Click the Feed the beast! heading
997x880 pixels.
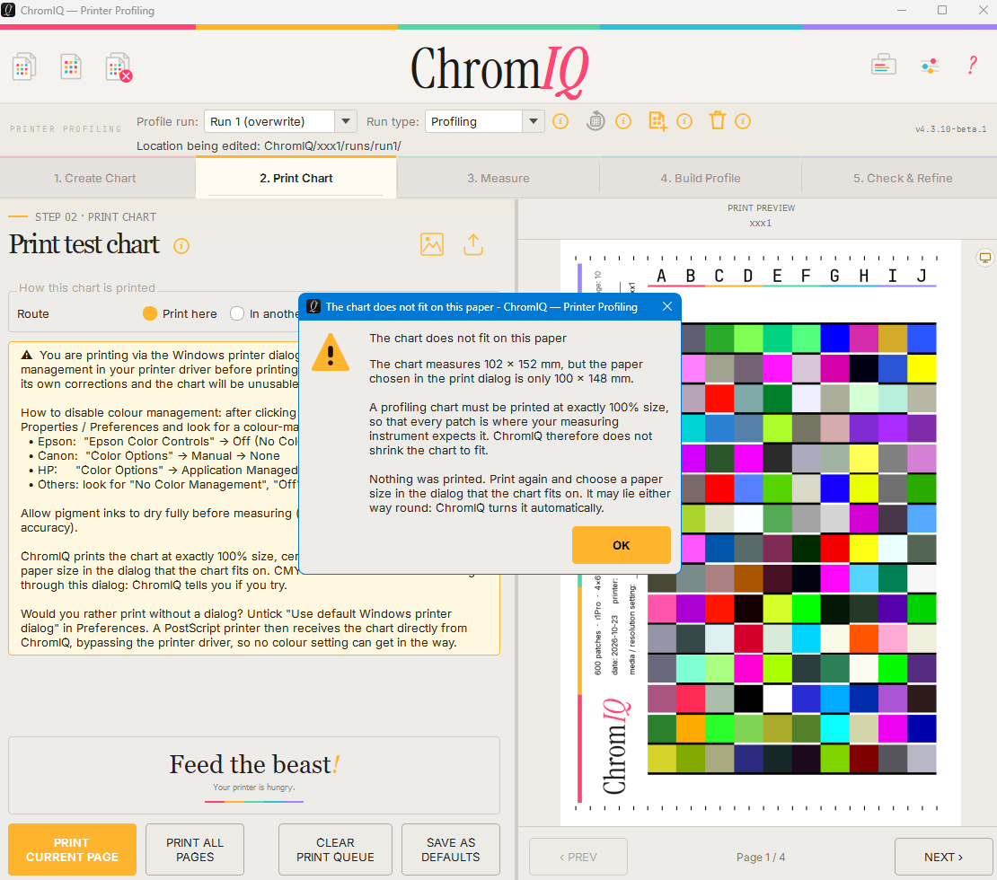pos(254,764)
